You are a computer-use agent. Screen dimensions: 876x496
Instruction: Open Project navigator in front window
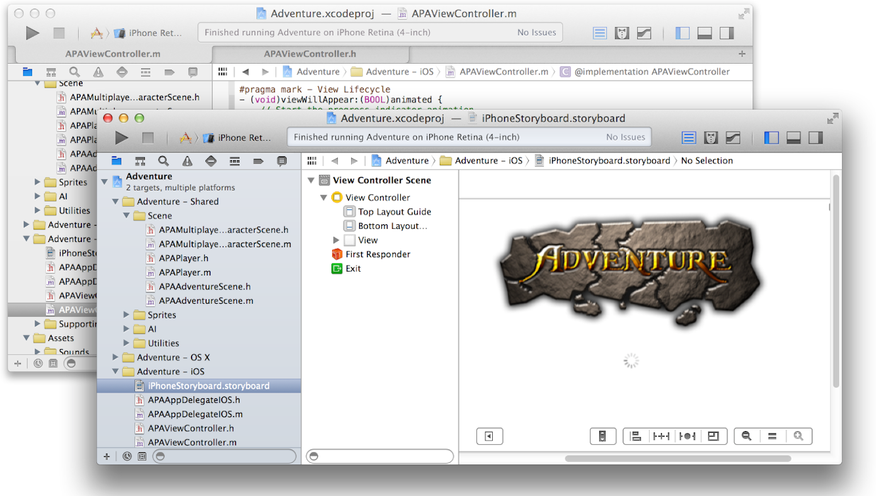117,161
